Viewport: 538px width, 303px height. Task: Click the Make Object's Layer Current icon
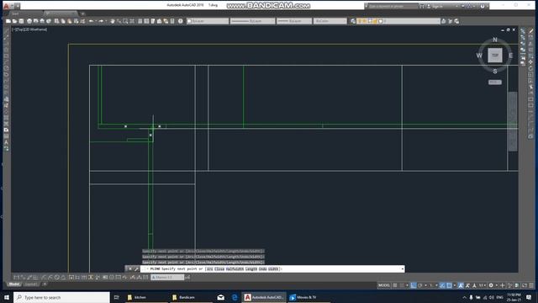pyautogui.click(x=443, y=21)
